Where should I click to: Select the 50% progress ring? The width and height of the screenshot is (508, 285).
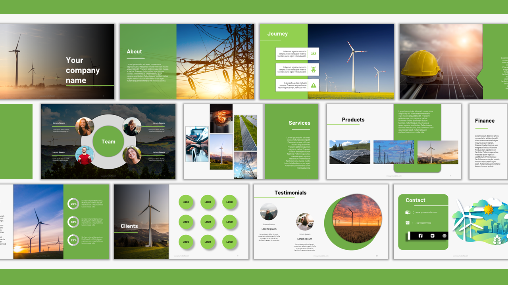[73, 222]
